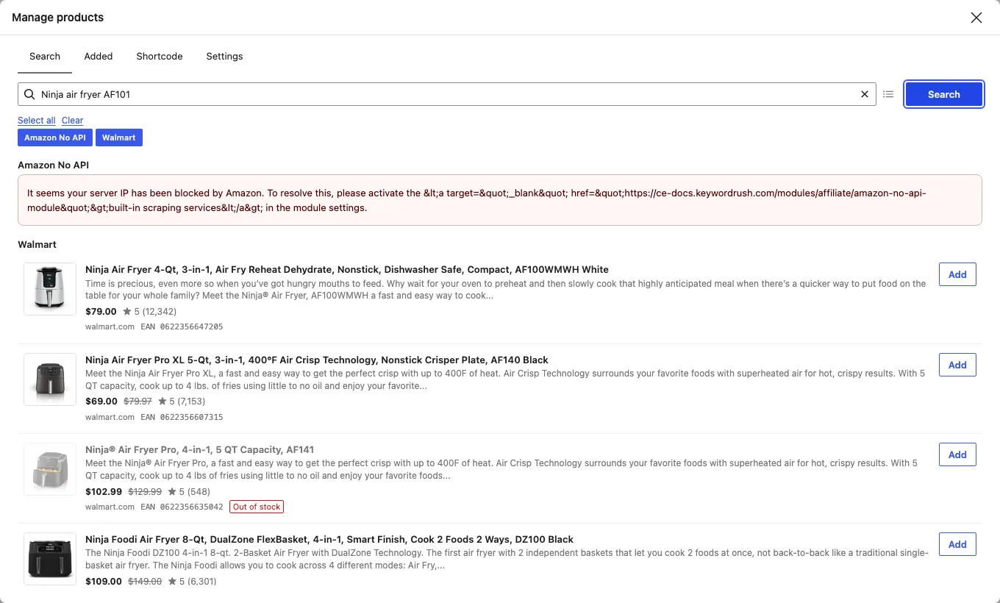Click the list icon beside the Search button
The height and width of the screenshot is (603, 1000).
pos(888,94)
